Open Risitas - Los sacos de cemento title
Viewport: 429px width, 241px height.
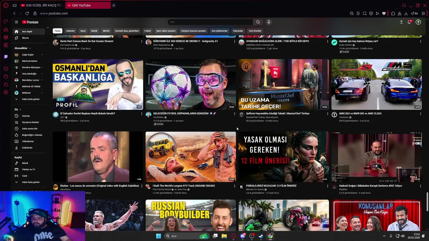click(100, 186)
